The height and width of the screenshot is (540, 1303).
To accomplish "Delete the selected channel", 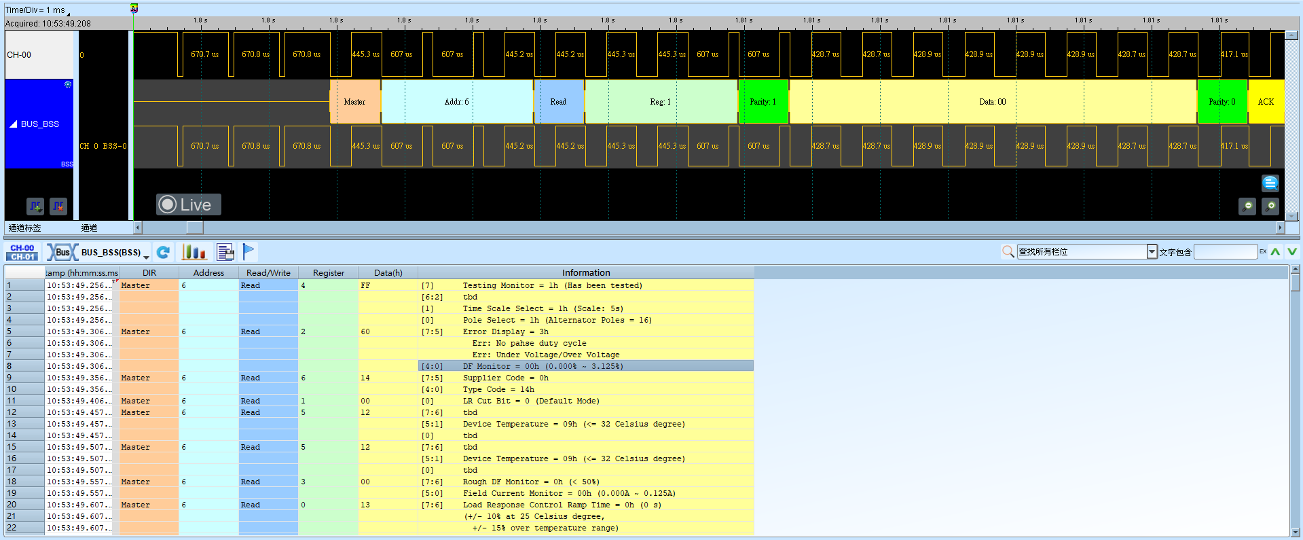I will [58, 206].
